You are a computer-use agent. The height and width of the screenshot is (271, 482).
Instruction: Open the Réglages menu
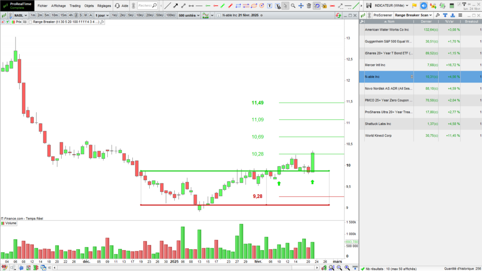104,6
